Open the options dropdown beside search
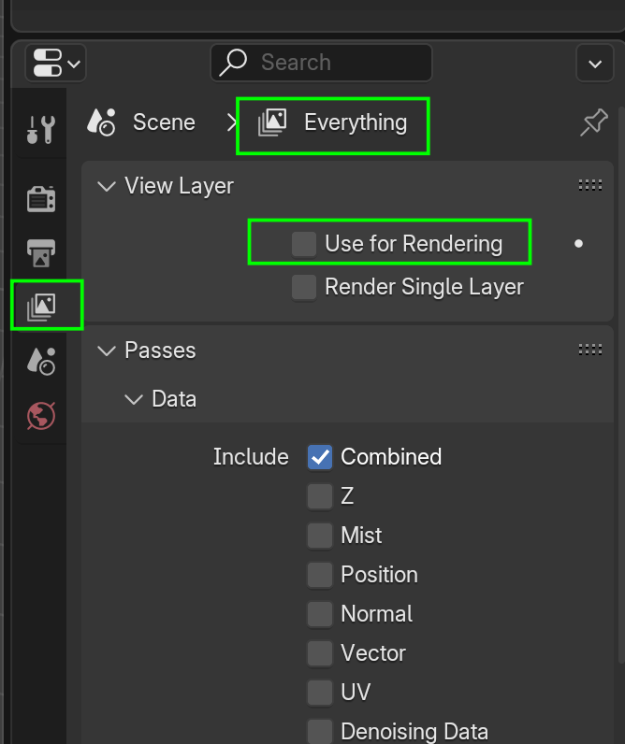This screenshot has width=625, height=744. [x=595, y=64]
